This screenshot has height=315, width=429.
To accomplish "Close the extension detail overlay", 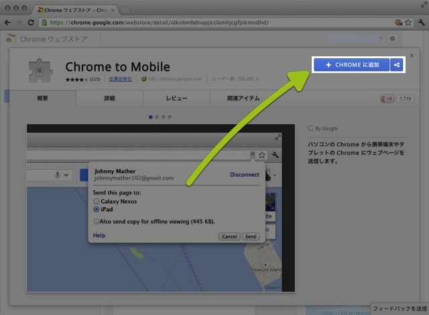I will pyautogui.click(x=412, y=56).
